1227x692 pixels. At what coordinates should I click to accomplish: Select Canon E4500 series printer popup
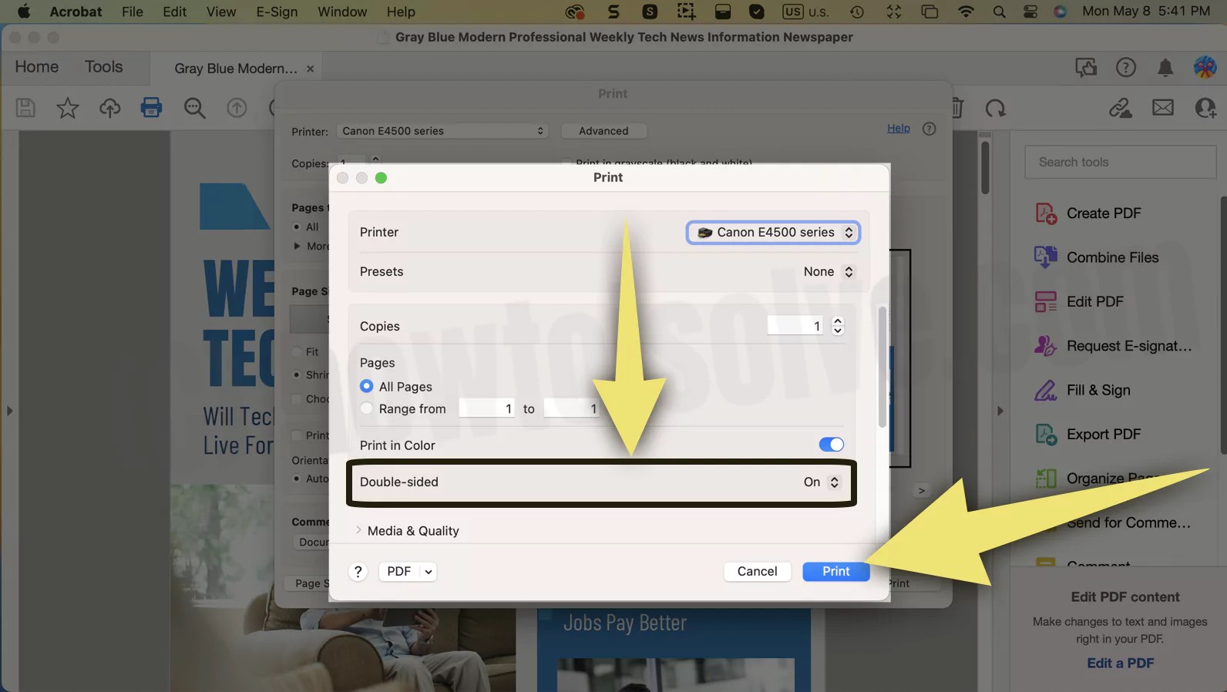773,232
